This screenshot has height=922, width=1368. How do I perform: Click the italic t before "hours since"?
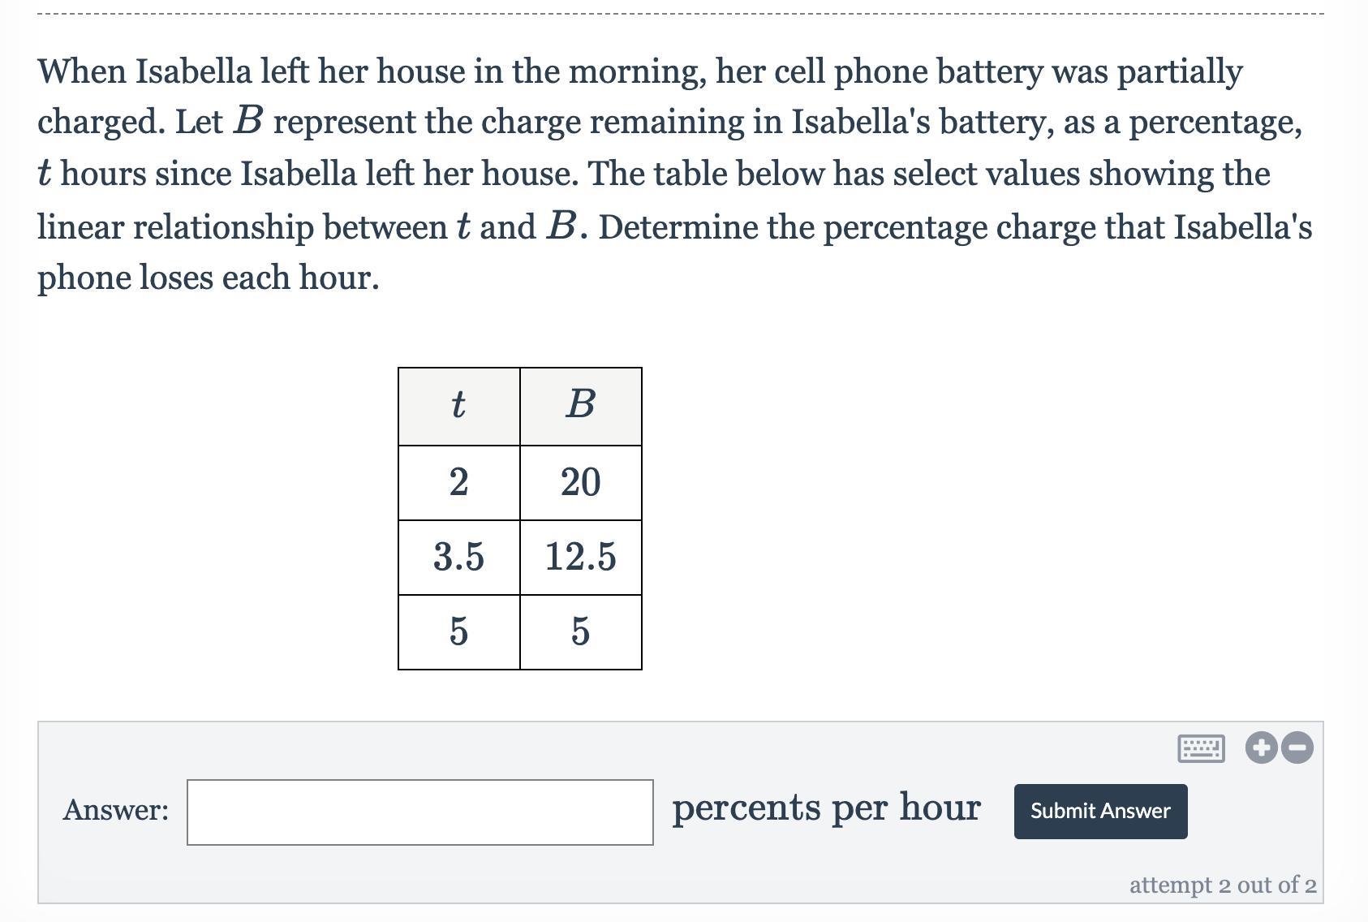[x=45, y=174]
